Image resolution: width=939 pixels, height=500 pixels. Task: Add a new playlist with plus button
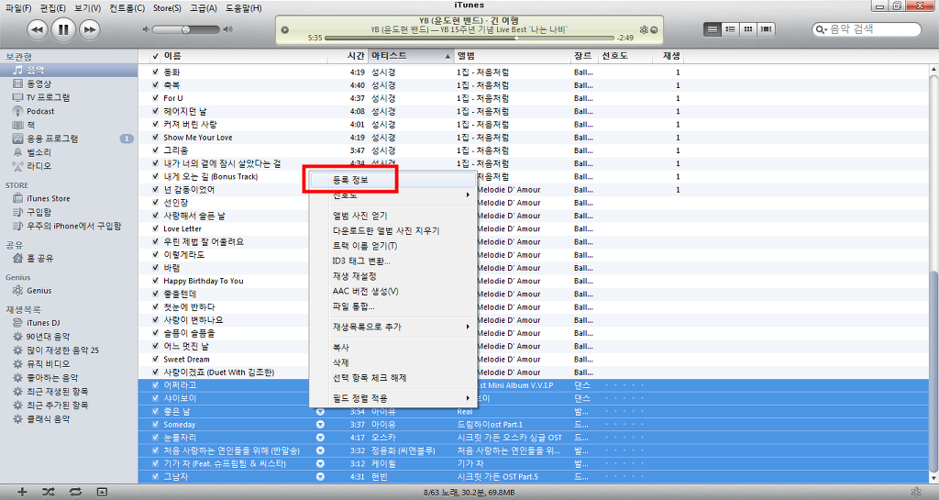click(22, 492)
